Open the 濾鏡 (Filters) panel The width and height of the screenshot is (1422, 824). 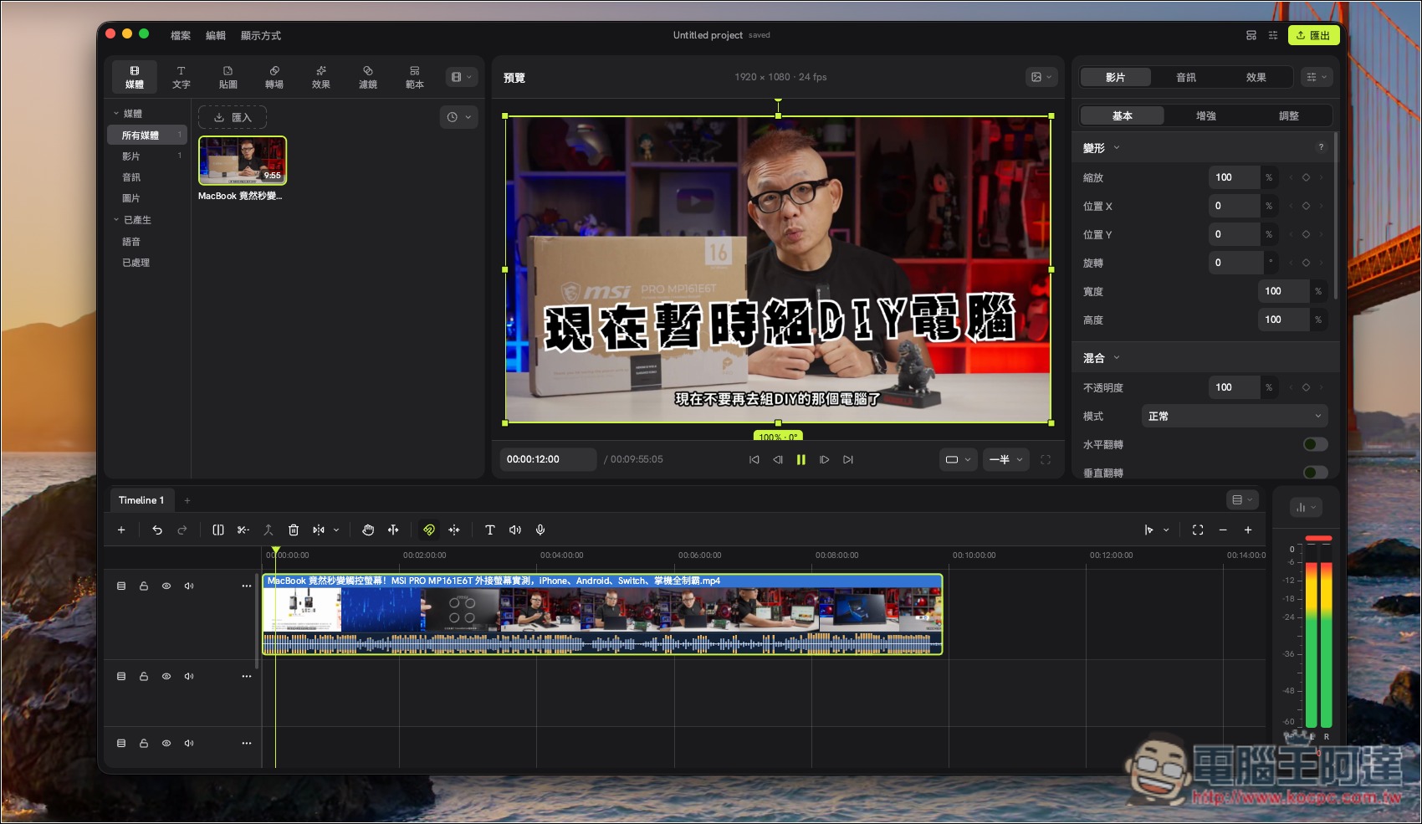click(368, 77)
